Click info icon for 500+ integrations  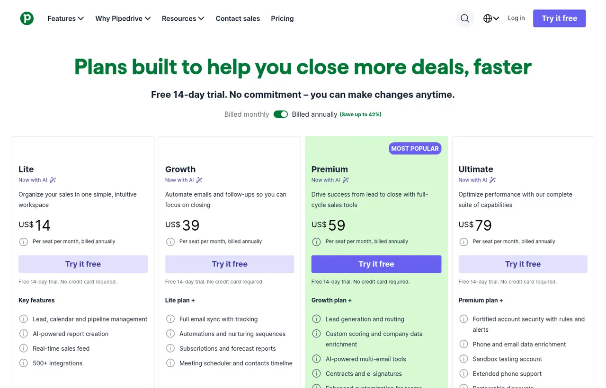tap(23, 363)
